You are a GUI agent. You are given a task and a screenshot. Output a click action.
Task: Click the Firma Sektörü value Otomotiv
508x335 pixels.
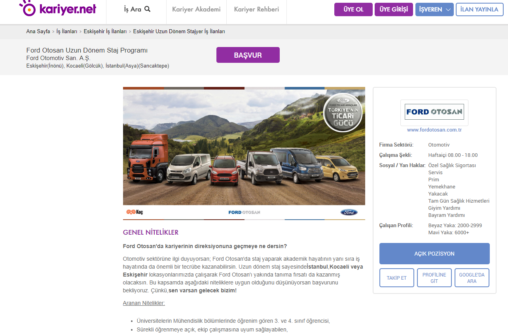pyautogui.click(x=439, y=145)
